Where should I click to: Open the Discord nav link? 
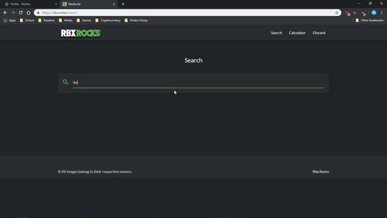(x=319, y=33)
